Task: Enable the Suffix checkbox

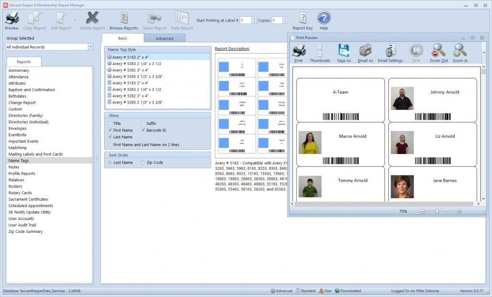Action: 143,123
